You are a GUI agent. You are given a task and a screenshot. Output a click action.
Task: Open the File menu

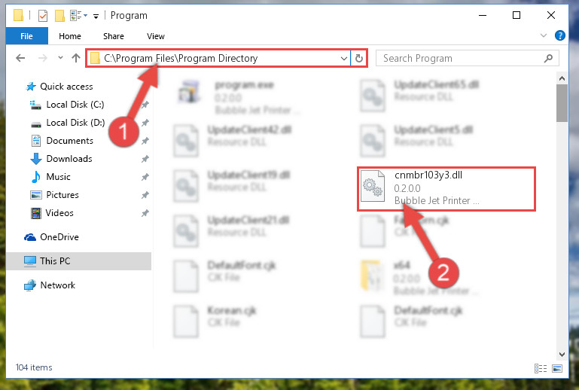click(26, 36)
